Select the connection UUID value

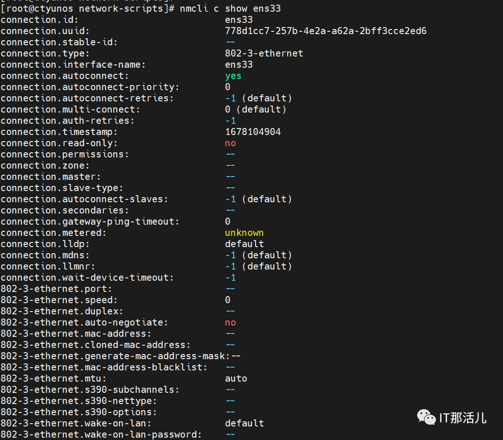click(x=326, y=31)
